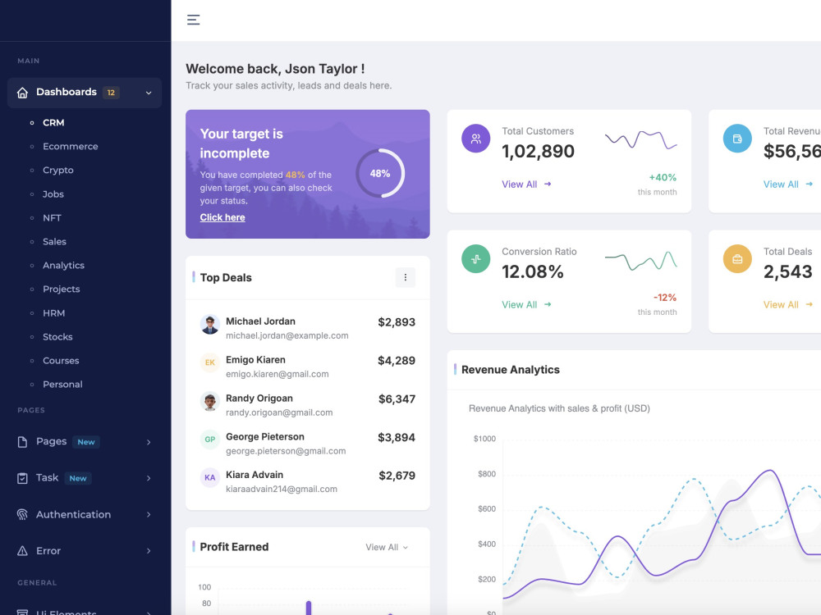Viewport: 821px width, 615px height.
Task: Click the Dashboards 12 count badge
Action: 111,93
